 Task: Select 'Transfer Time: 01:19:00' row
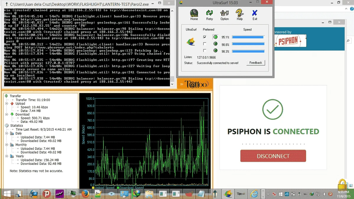click(33, 100)
